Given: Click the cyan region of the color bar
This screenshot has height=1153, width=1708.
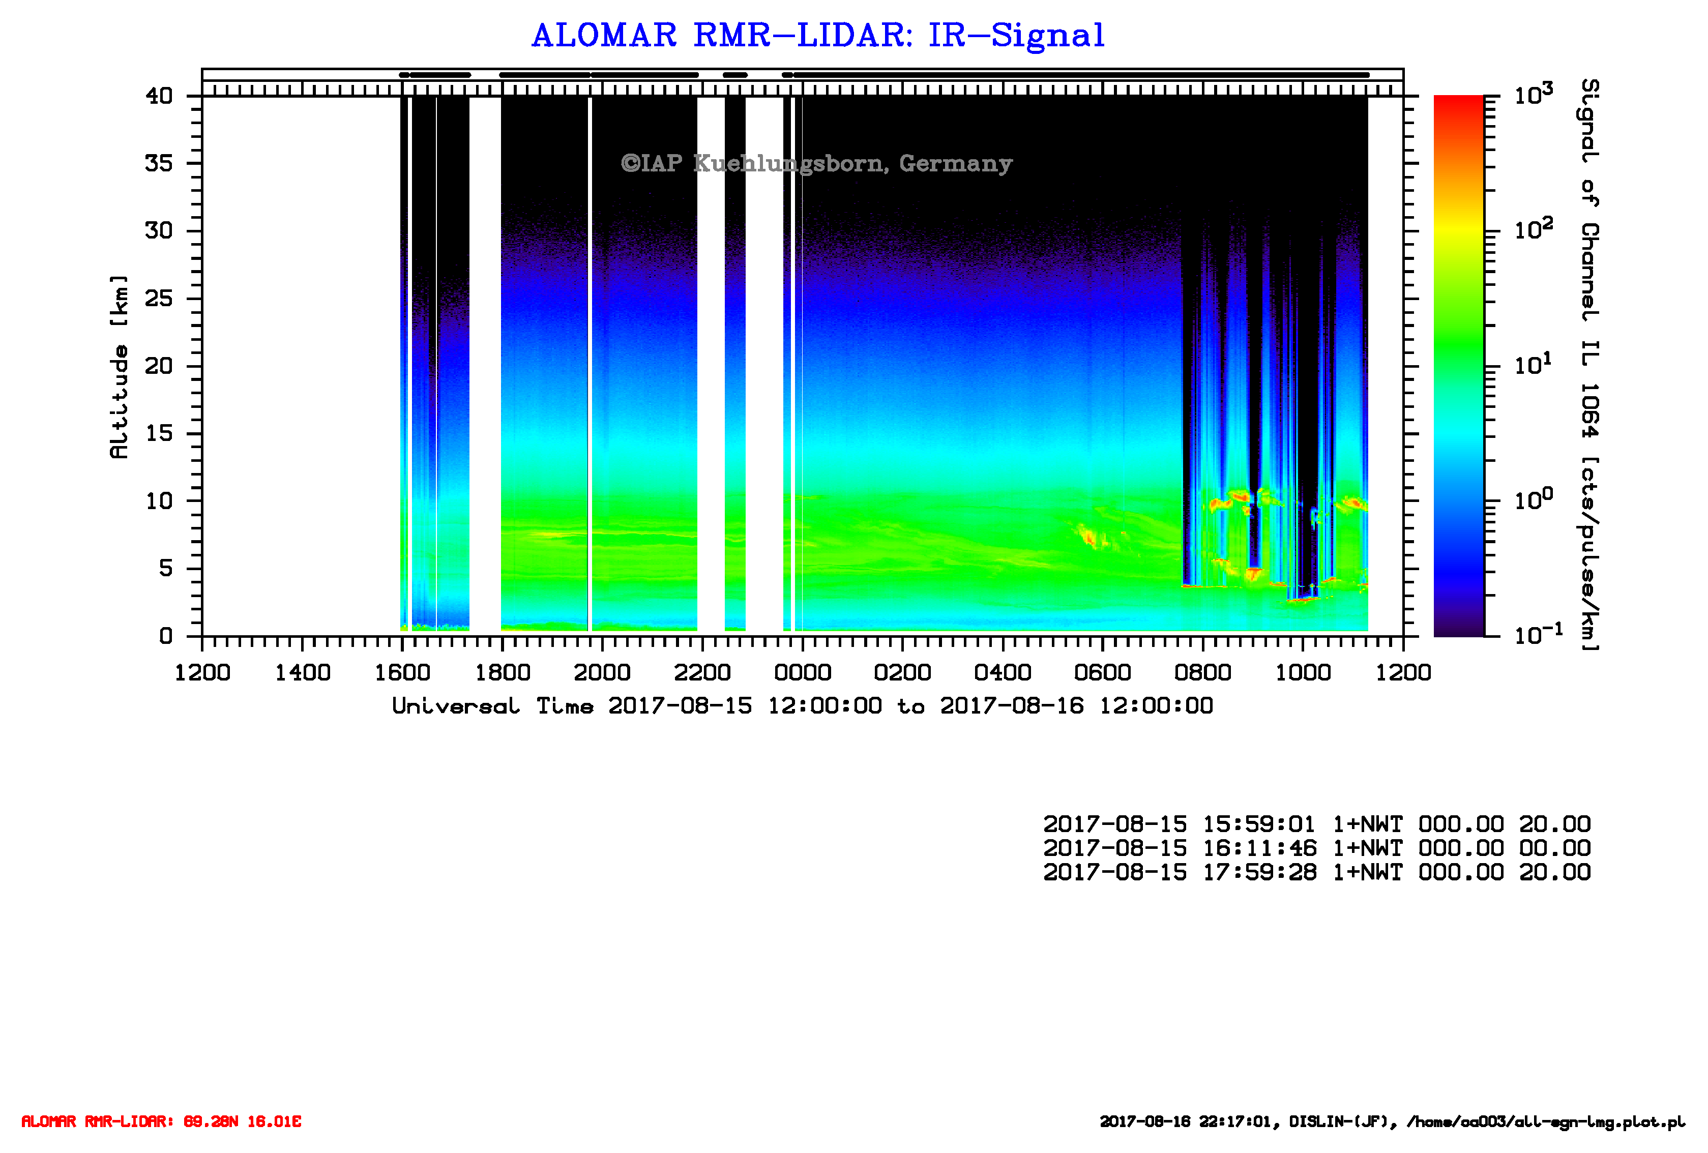Looking at the screenshot, I should click(1458, 437).
